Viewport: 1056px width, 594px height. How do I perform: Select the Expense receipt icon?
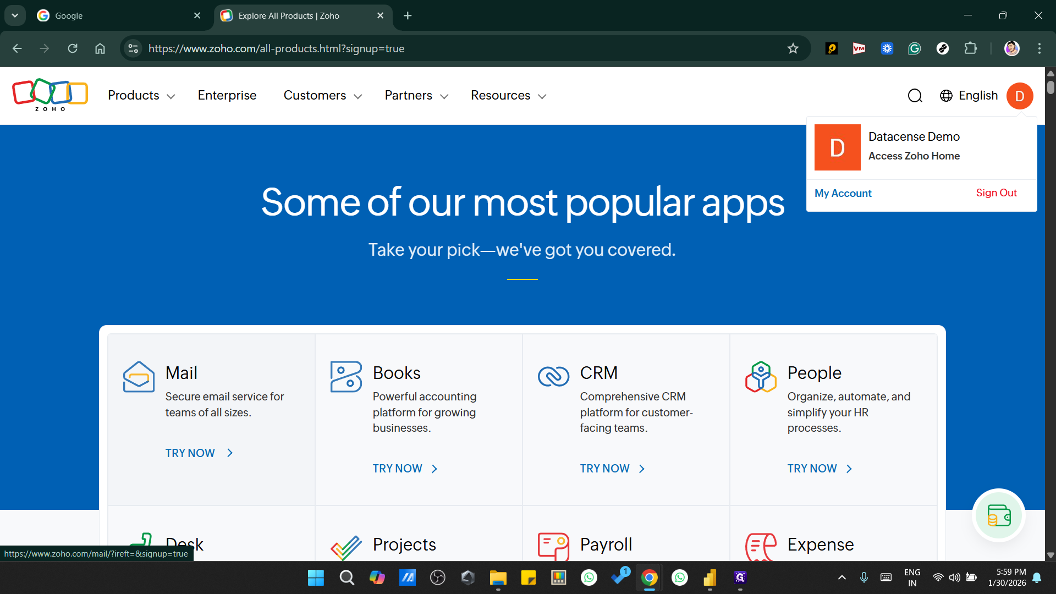pyautogui.click(x=761, y=547)
